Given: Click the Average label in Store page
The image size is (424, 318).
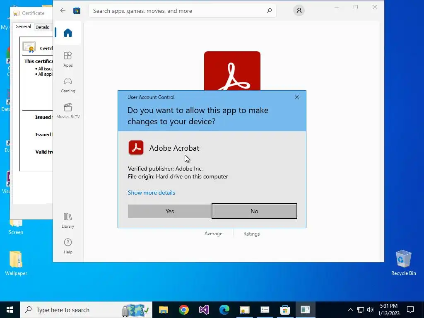Looking at the screenshot, I should click(x=213, y=234).
